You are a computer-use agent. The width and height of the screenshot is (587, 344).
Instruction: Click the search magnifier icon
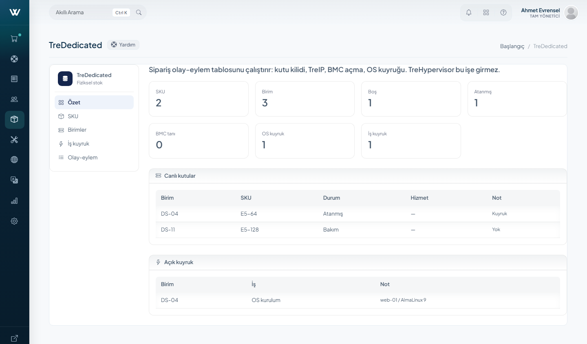[139, 13]
